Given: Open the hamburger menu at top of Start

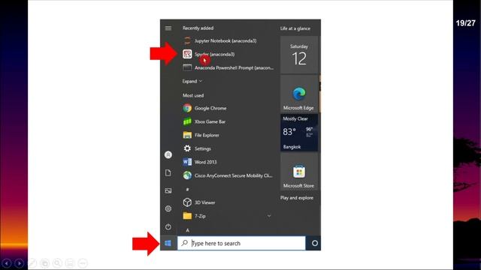Looking at the screenshot, I should pyautogui.click(x=168, y=28).
